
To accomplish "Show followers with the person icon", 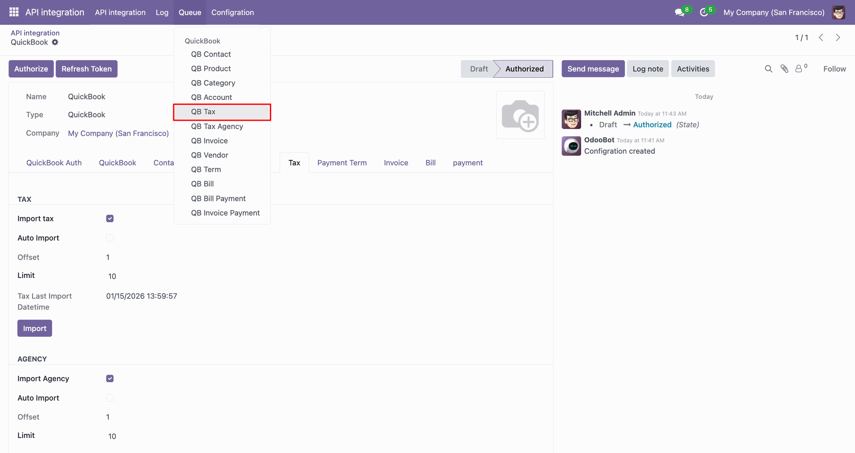I will (799, 69).
